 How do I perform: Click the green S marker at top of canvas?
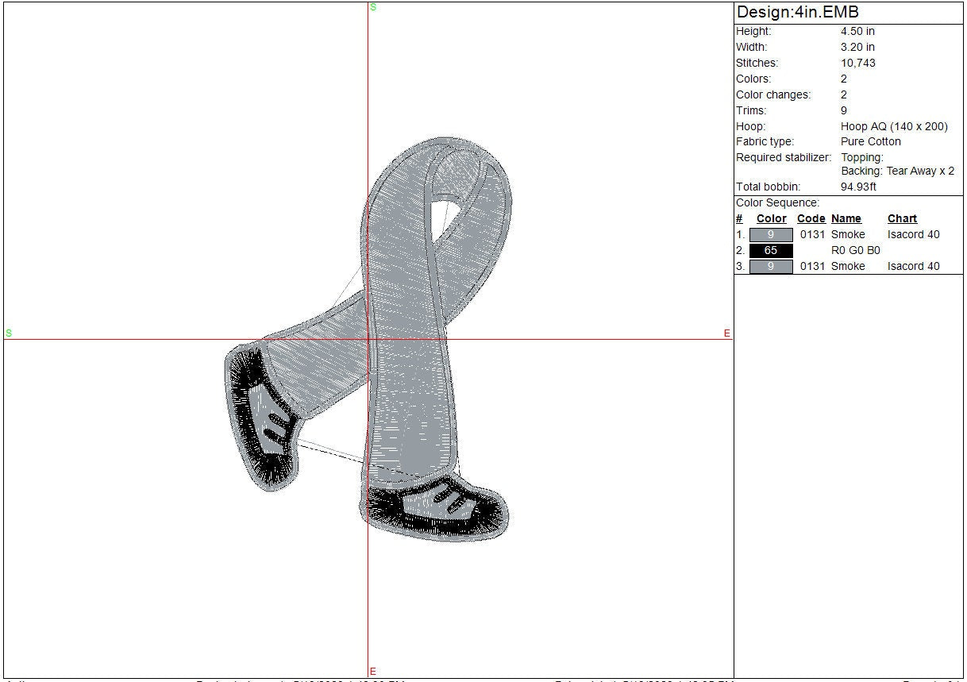pos(373,7)
